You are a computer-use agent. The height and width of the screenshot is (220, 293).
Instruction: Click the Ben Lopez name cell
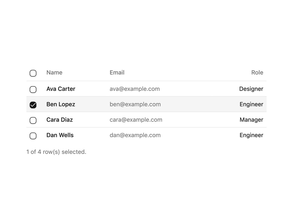tap(61, 104)
